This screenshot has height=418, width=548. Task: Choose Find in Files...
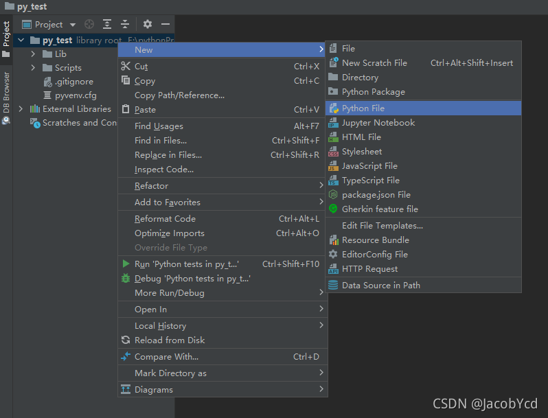222,141
